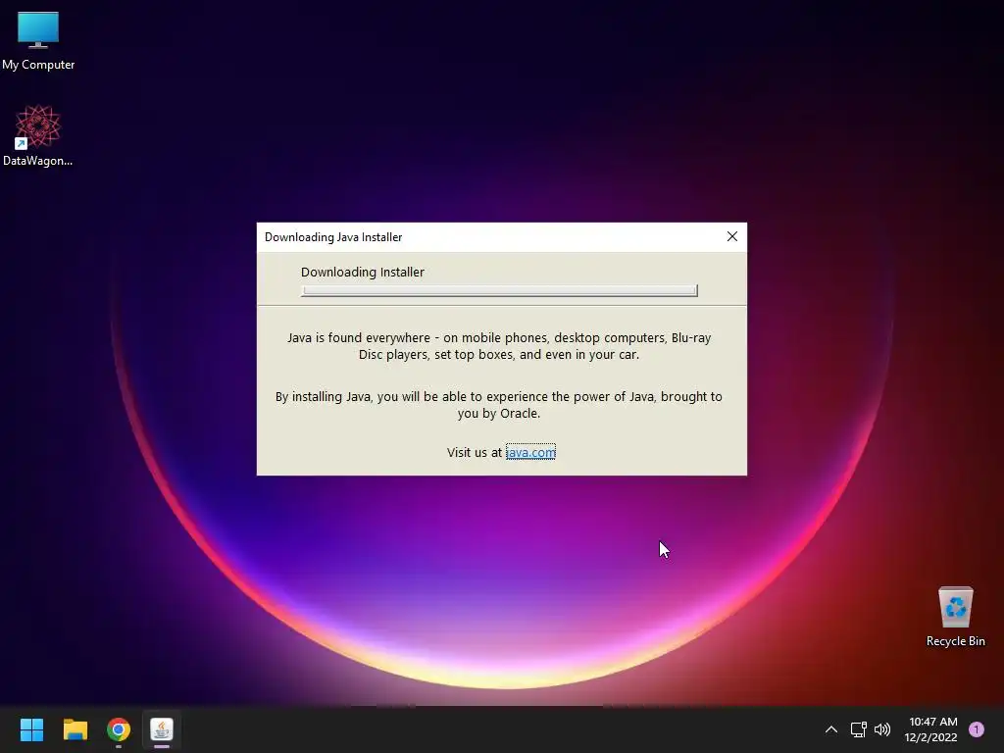
Task: Open the My Computer desktop icon
Action: point(38,41)
